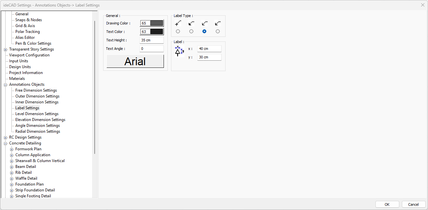Click the settings tree vertical scrollbar

pyautogui.click(x=95, y=87)
